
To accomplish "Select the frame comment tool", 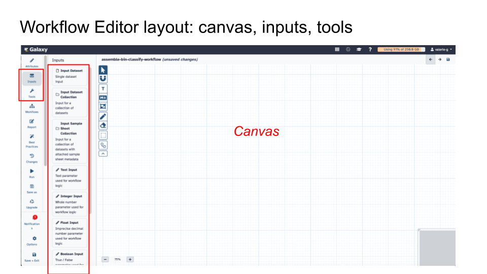I will tap(103, 106).
